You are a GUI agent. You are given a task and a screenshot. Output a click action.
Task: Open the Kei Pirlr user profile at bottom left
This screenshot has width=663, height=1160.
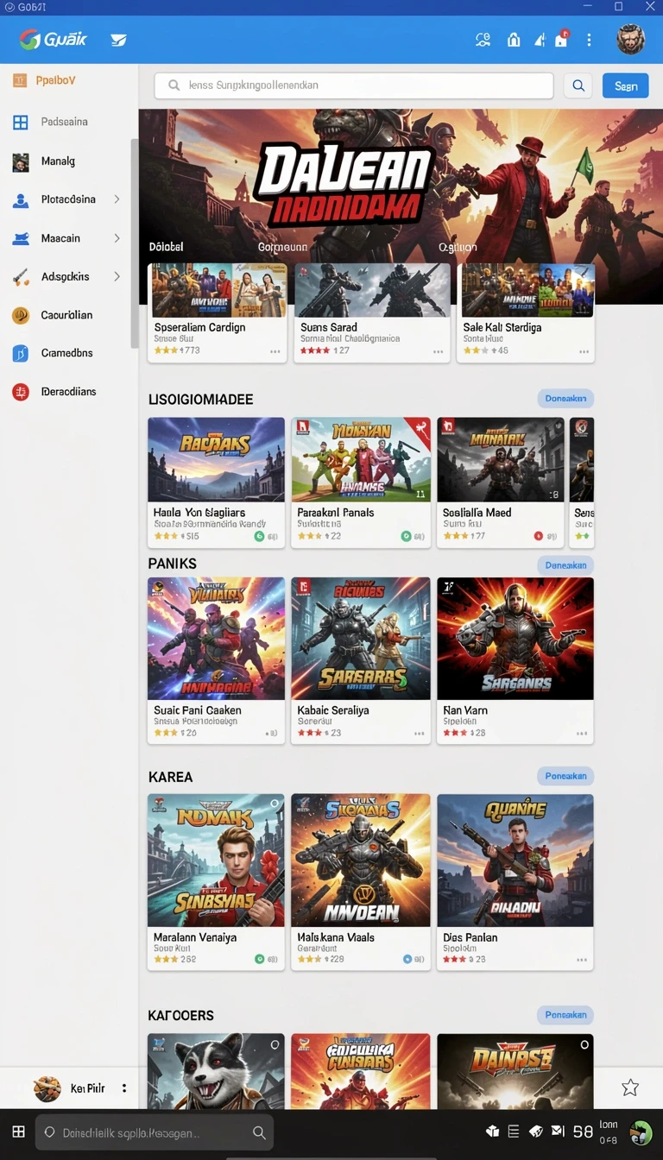click(x=69, y=1088)
